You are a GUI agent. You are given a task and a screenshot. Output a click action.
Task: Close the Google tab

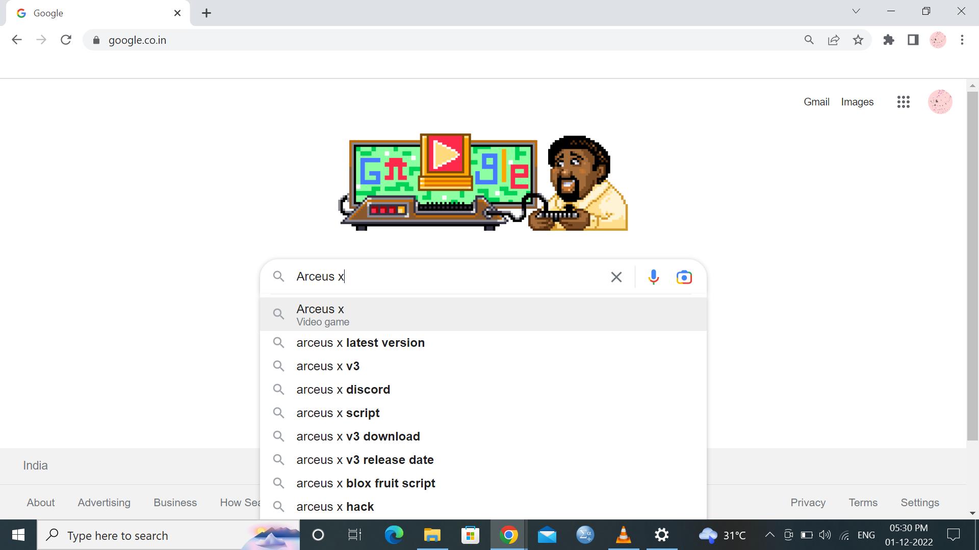click(177, 13)
